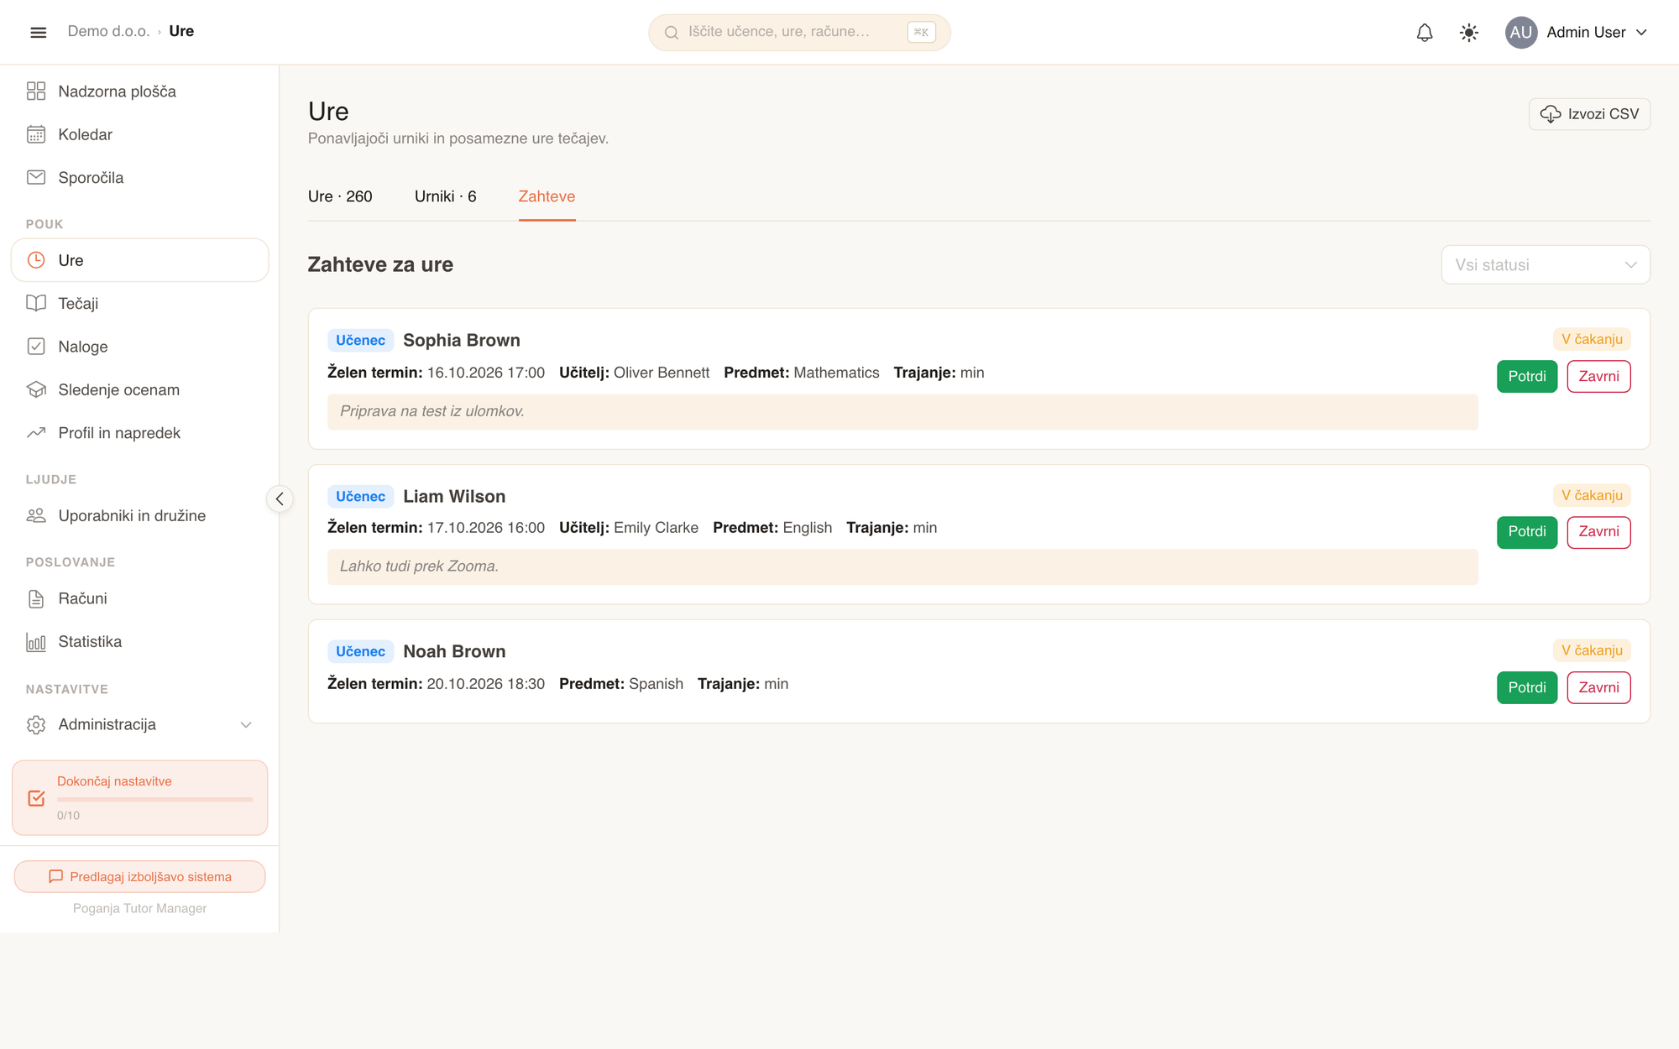Click the Koledar calendar icon
1679x1049 pixels.
tap(36, 134)
